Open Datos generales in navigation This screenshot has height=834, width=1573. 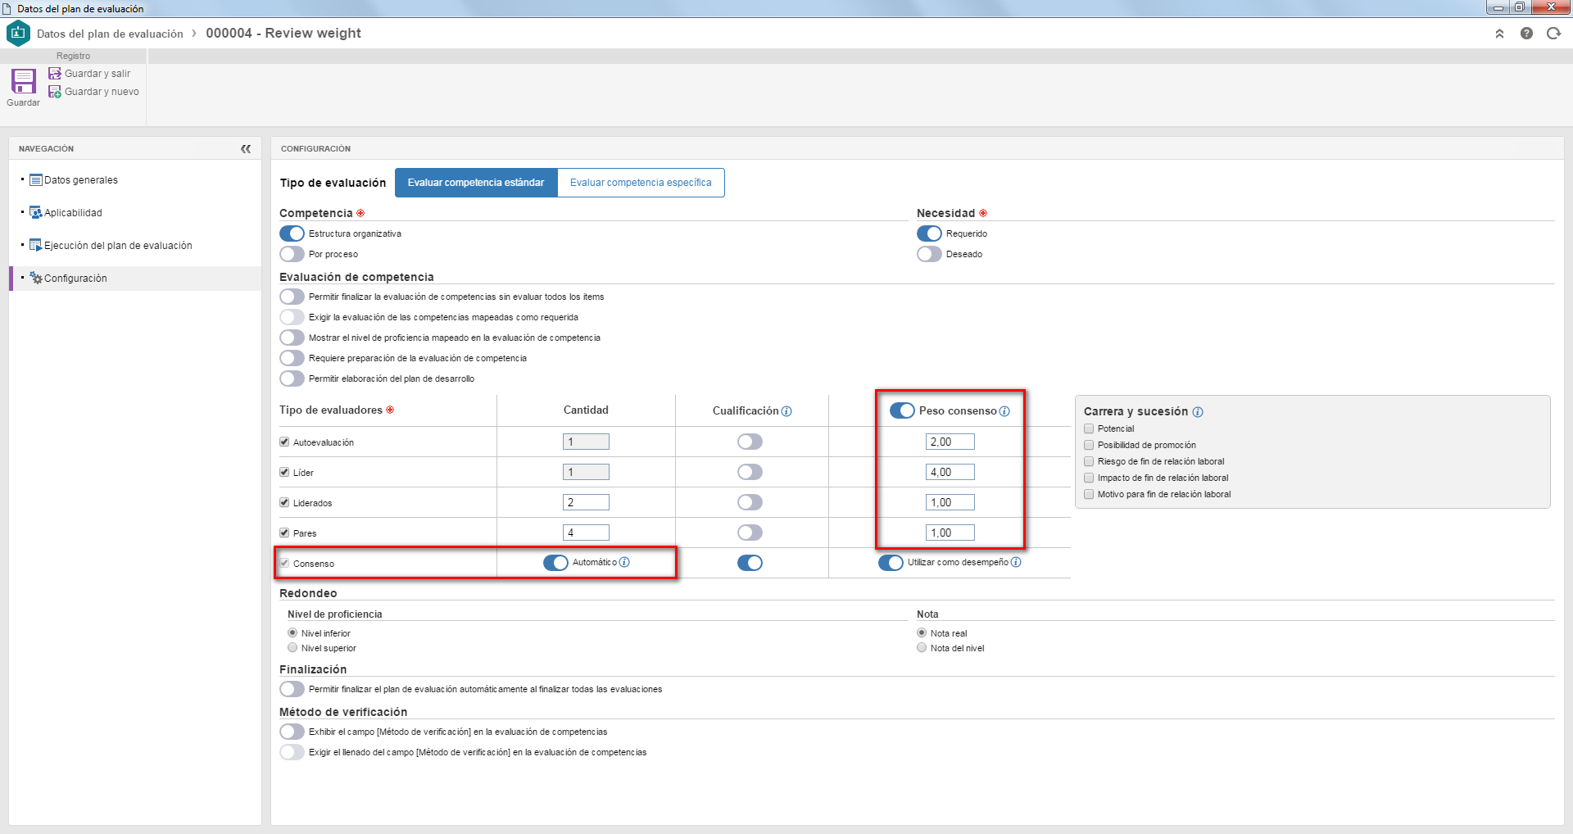81,180
